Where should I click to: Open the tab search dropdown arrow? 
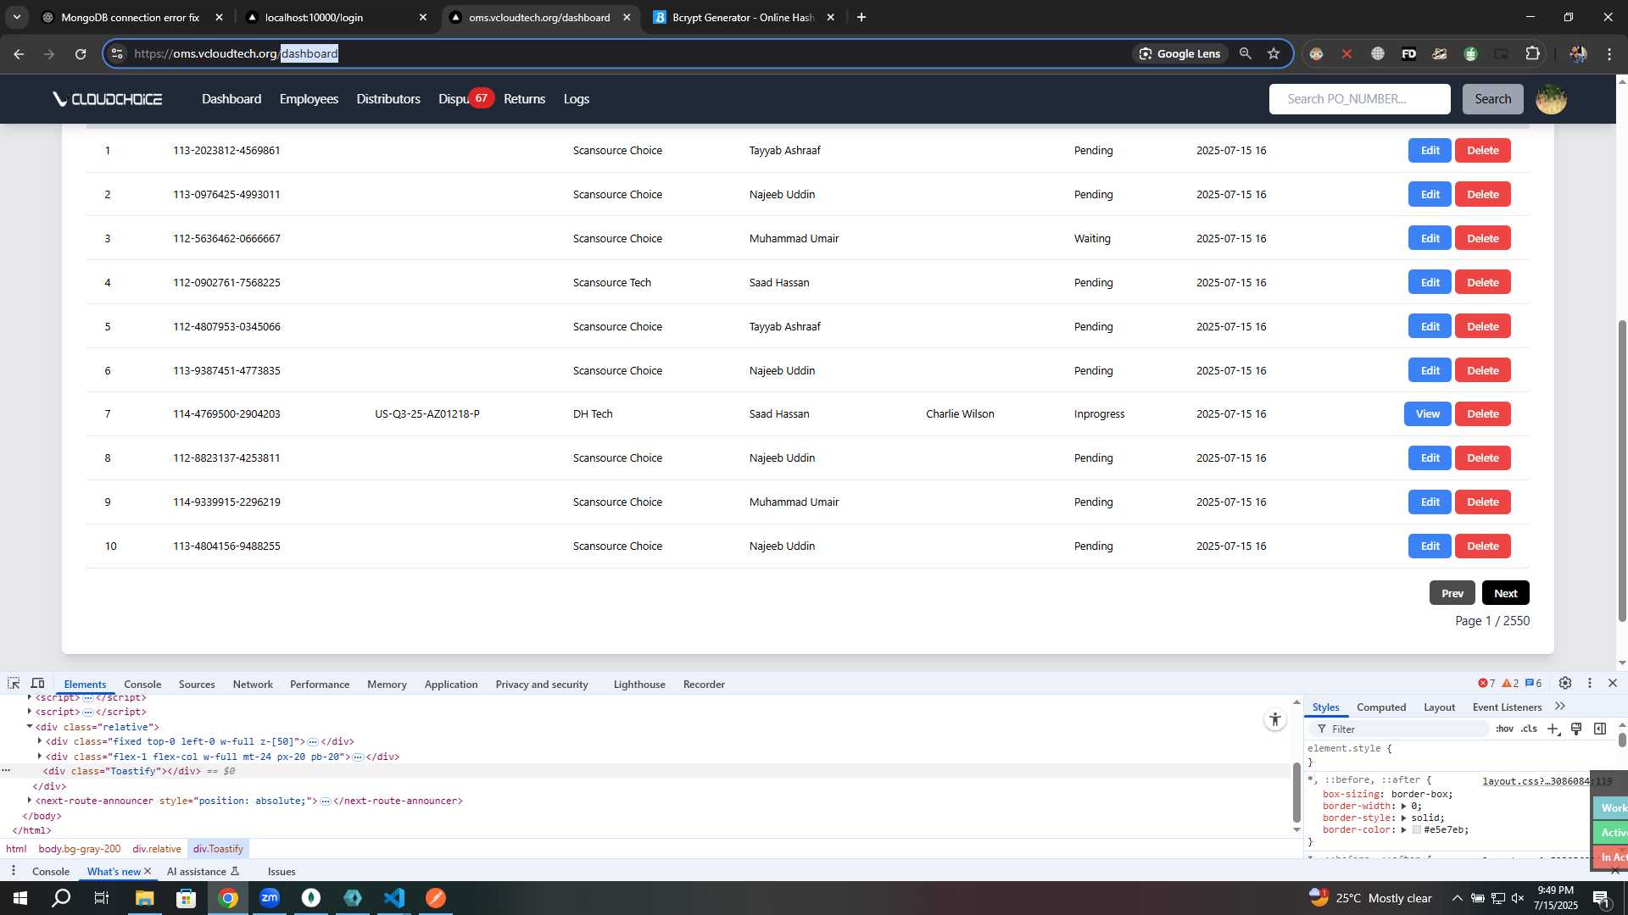pyautogui.click(x=16, y=17)
